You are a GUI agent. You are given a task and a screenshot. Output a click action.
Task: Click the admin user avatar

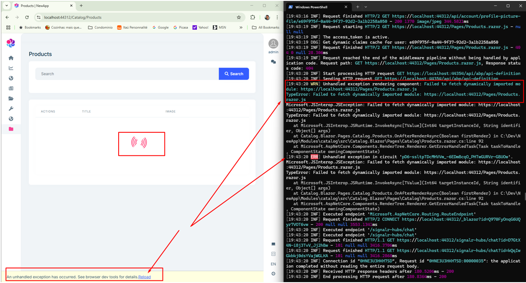click(273, 44)
